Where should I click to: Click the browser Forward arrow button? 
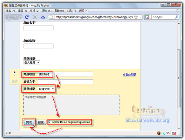click(x=16, y=17)
